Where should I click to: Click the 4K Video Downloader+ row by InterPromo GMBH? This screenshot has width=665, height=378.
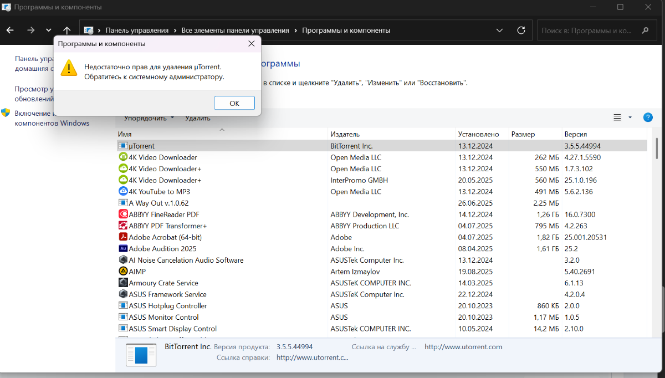click(x=381, y=180)
